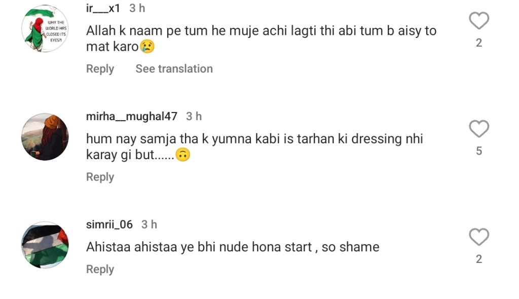The width and height of the screenshot is (519, 299).
Task: View the 5 likes on mirha__mughal47's comment
Action: click(x=478, y=151)
